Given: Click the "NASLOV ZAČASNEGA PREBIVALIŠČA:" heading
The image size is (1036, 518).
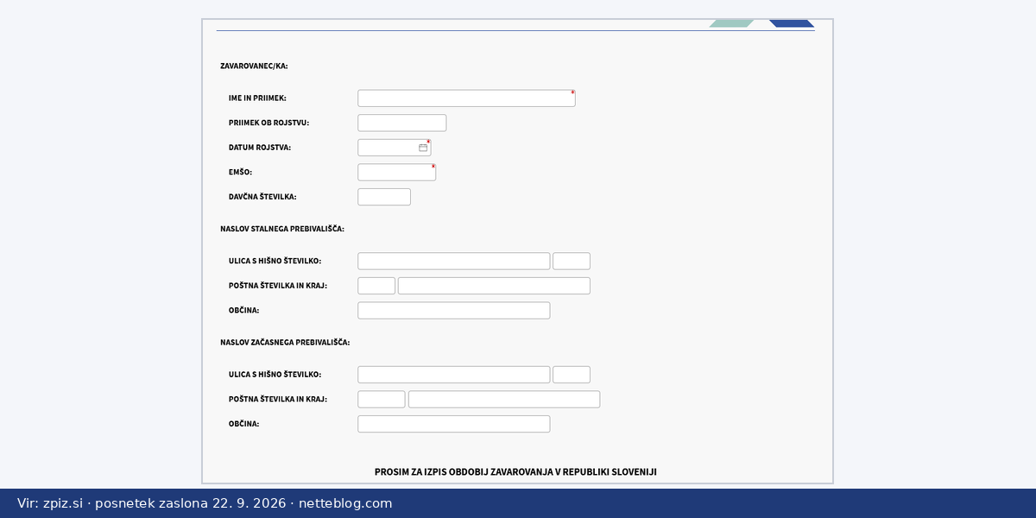Looking at the screenshot, I should click(285, 342).
